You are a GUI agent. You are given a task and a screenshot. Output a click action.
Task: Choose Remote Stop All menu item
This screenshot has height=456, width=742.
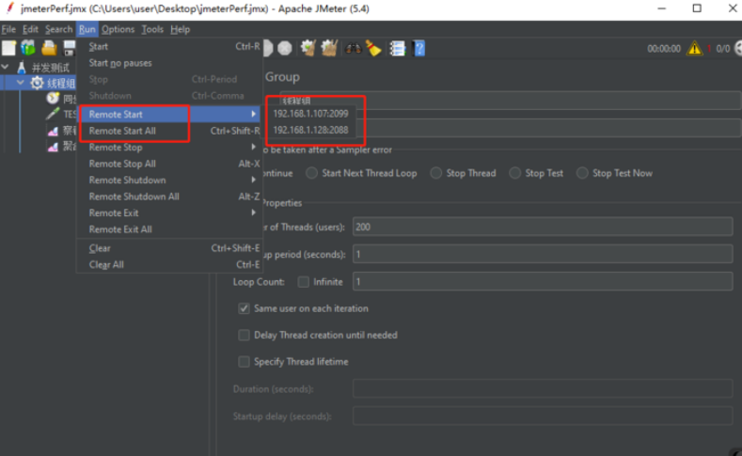click(170, 164)
